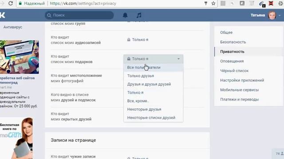
Task: Open the 'Приватность' settings tab
Action: (x=248, y=52)
